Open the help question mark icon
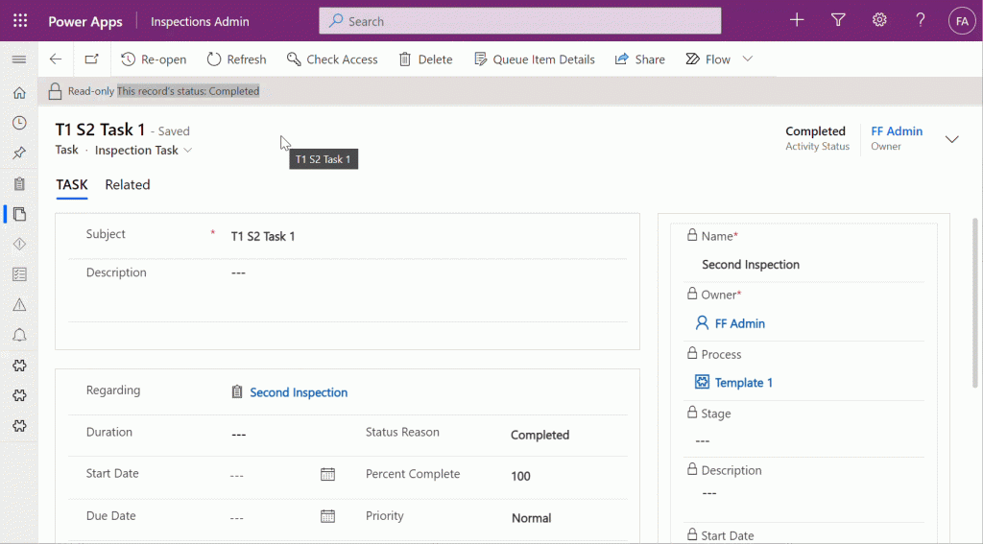 [921, 21]
